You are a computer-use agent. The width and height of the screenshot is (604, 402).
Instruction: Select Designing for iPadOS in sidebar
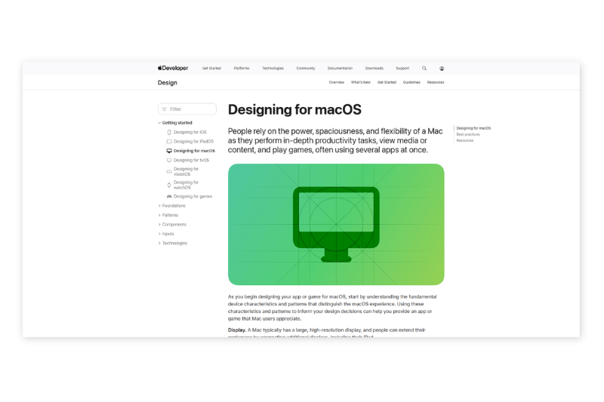click(193, 141)
